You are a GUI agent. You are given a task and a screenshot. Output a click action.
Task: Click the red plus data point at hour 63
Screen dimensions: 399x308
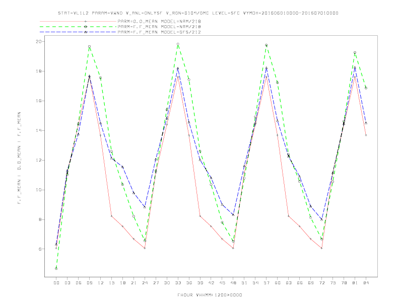[x=289, y=216]
